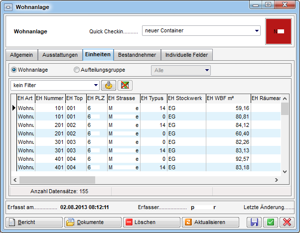Viewport: 300px width, 233px height.
Task: Click the EH Typus column header
Action: coord(153,98)
